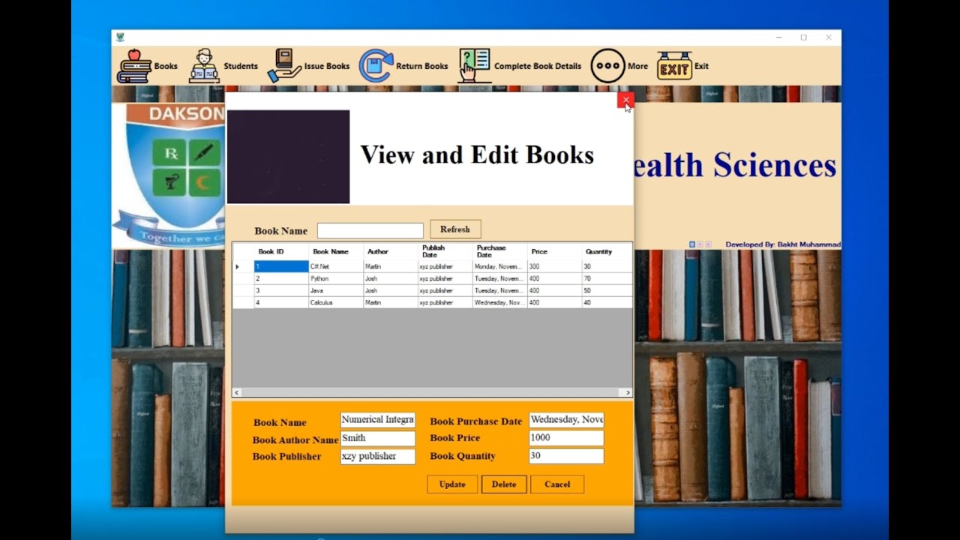Sort by the Book Name column header
This screenshot has height=540, width=960.
coord(336,251)
